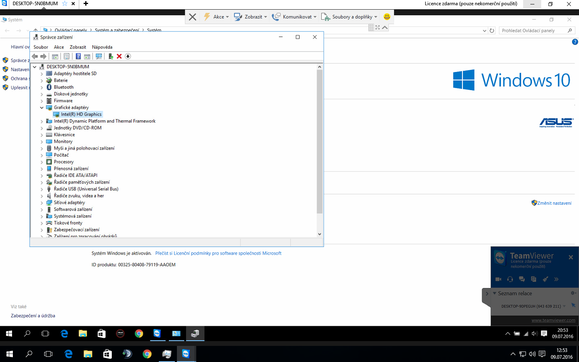Click the Změnit nastavení link

(554, 203)
